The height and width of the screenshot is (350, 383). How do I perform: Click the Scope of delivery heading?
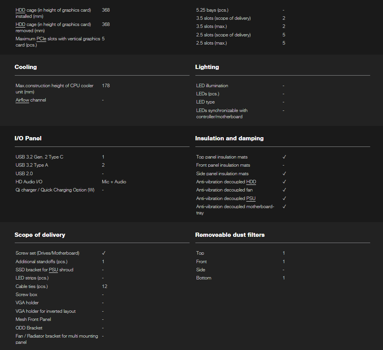40,235
